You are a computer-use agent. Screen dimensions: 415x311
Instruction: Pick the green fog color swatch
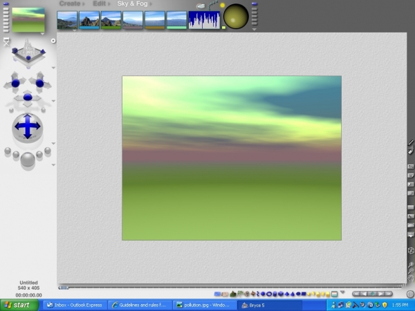(x=111, y=28)
